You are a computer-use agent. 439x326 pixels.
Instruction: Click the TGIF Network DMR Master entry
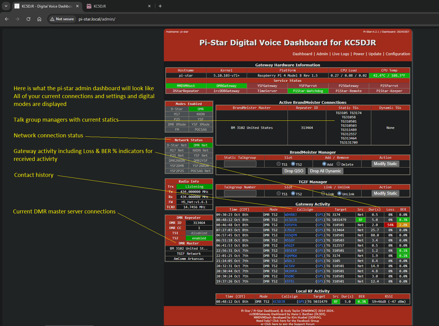click(189, 254)
